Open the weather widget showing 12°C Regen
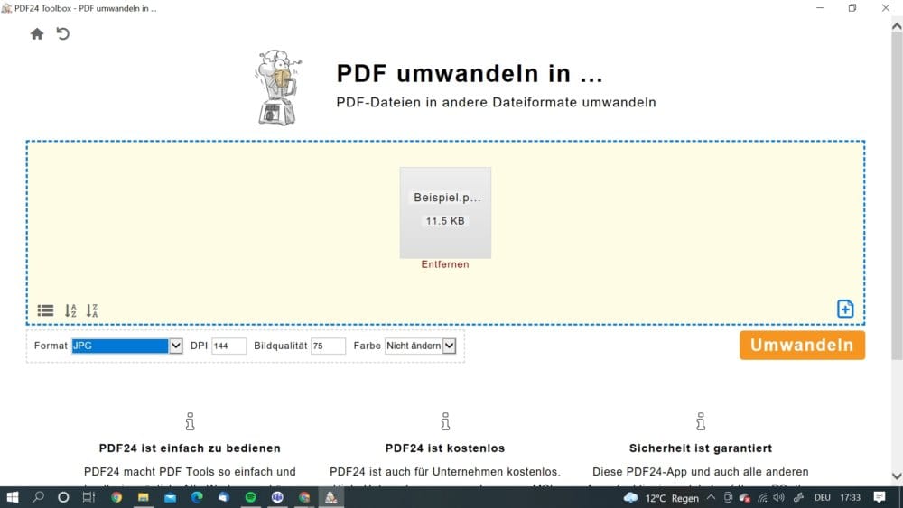Image resolution: width=903 pixels, height=508 pixels. tap(661, 498)
